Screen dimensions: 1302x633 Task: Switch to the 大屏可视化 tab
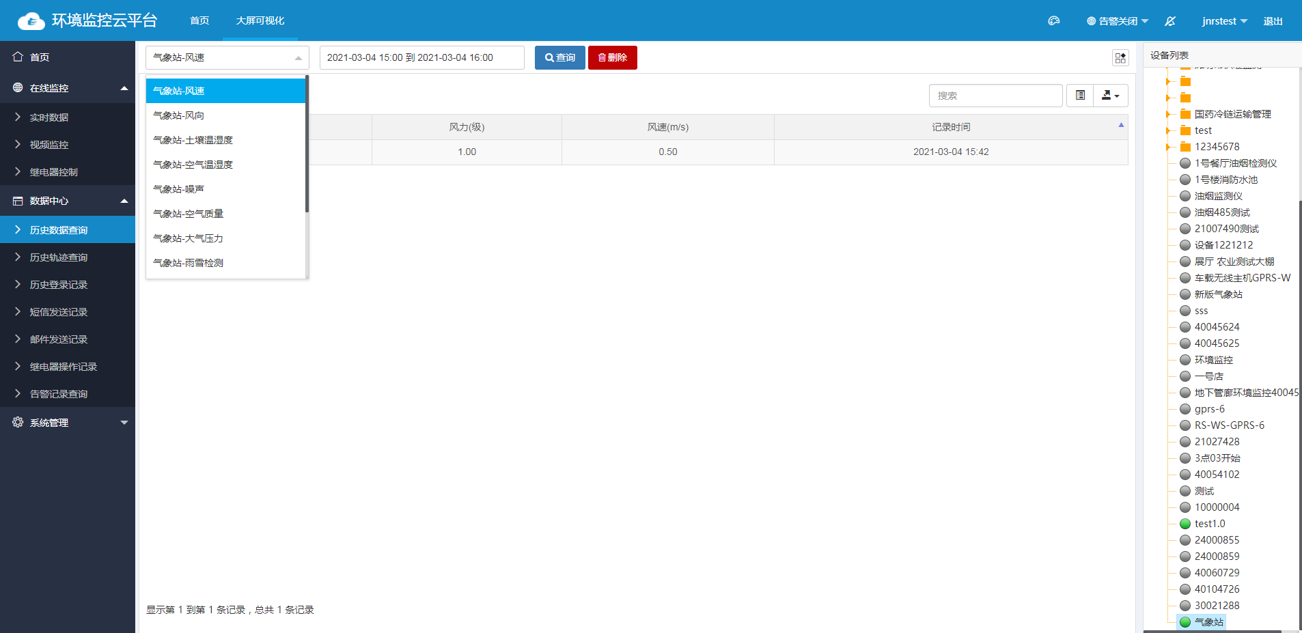coord(260,20)
